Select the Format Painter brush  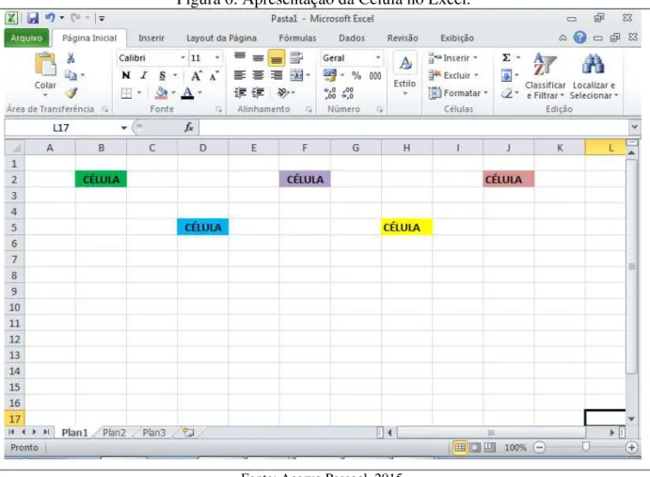pos(71,93)
